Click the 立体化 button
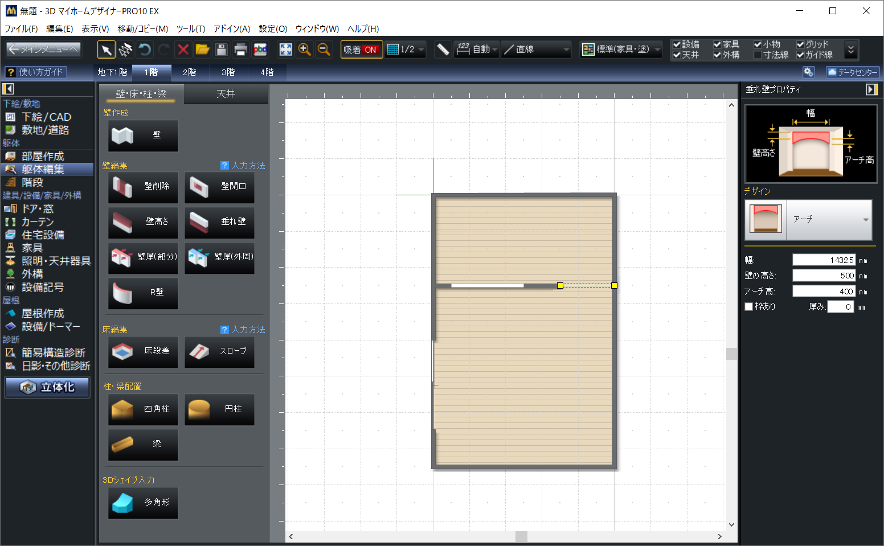This screenshot has height=546, width=884. point(48,387)
